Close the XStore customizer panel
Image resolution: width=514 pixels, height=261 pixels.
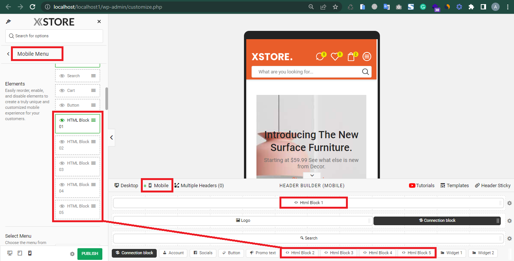[x=99, y=22]
